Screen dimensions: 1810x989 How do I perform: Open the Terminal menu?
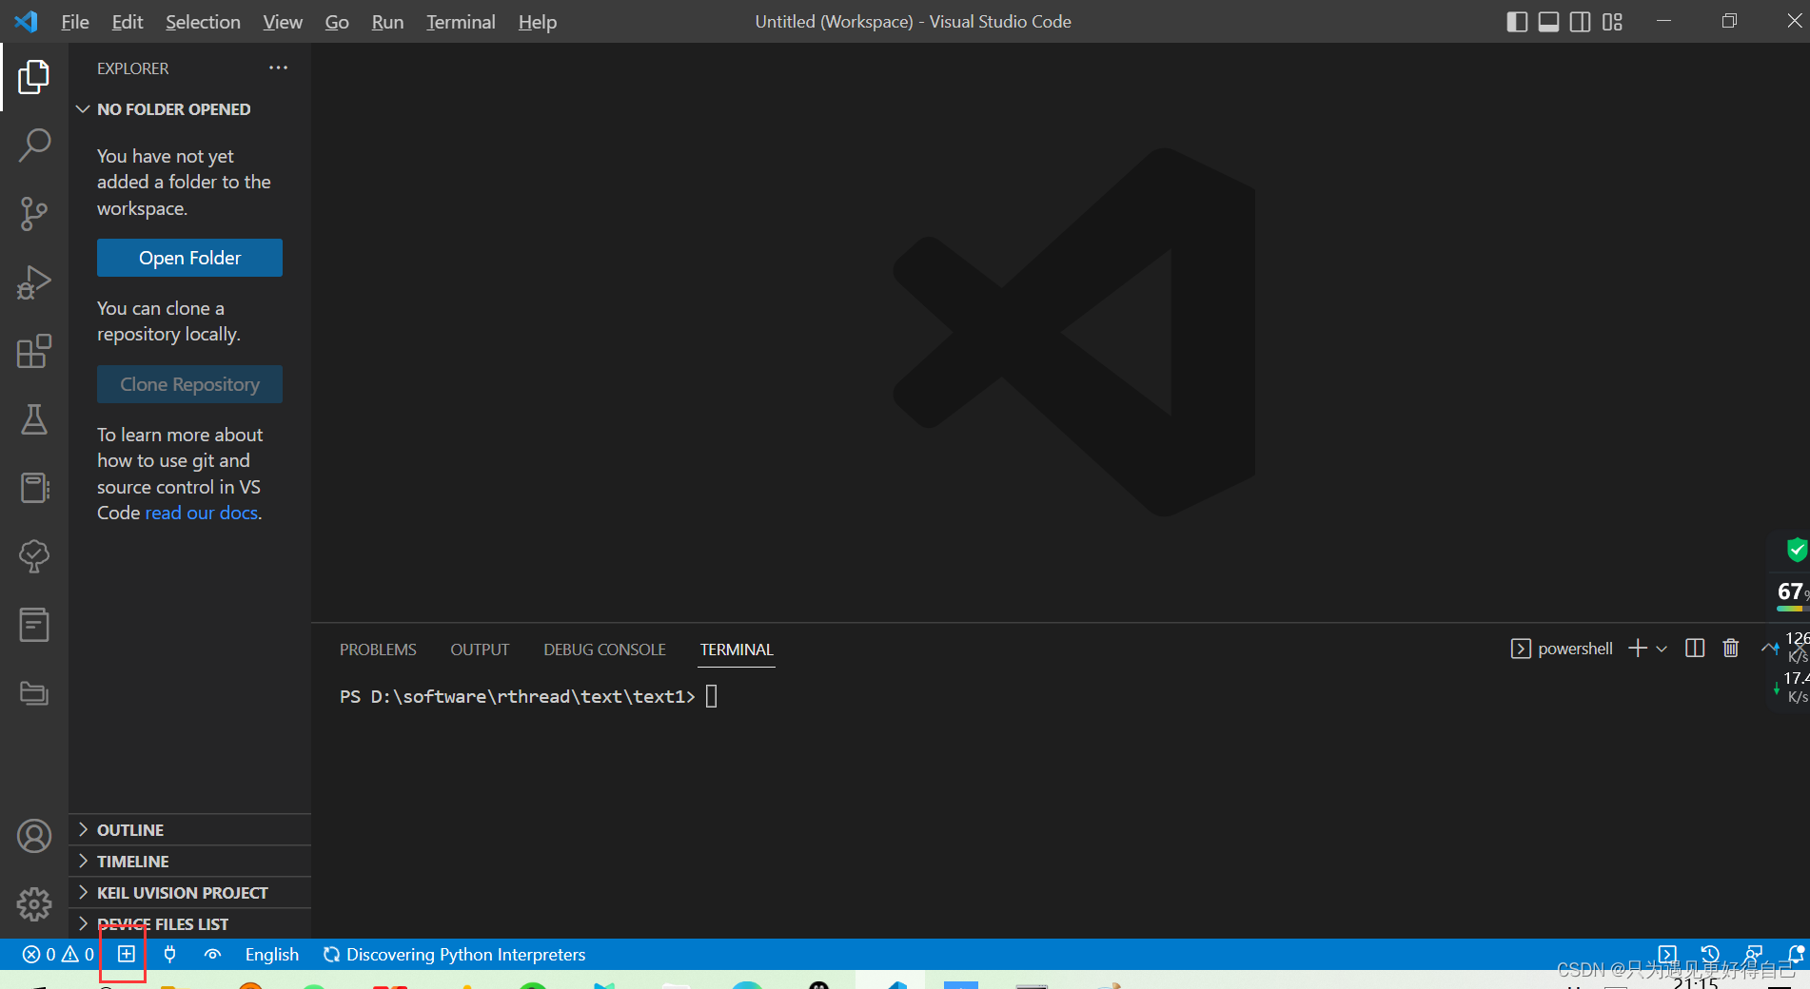click(461, 22)
